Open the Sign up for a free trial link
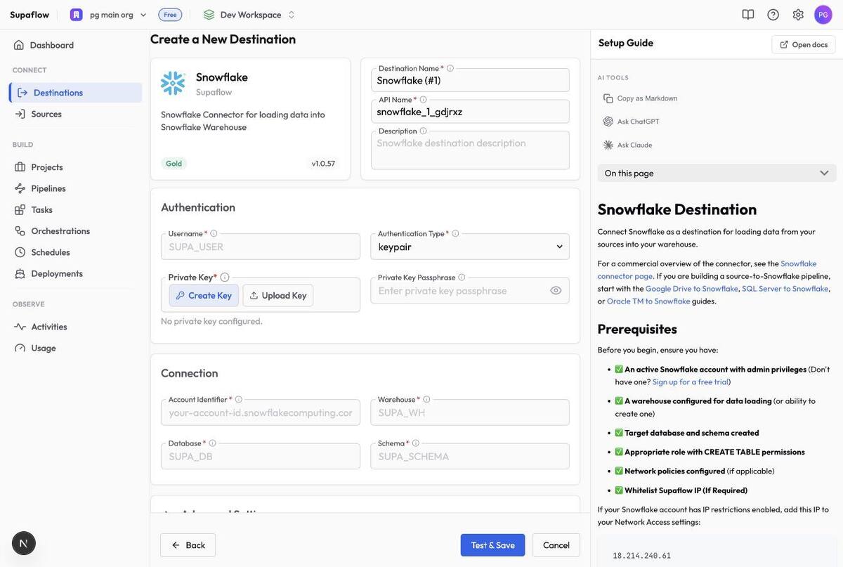The width and height of the screenshot is (843, 567). [x=690, y=382]
